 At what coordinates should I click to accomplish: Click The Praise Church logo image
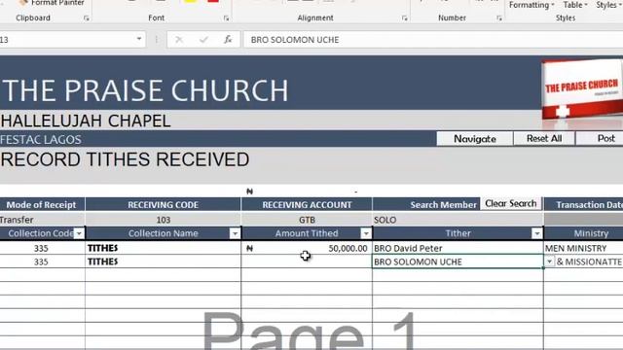(582, 89)
